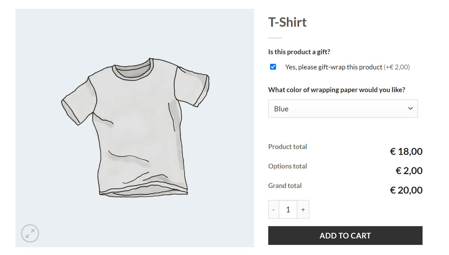
Task: Click the € 20,00 grand total amount
Action: [406, 190]
